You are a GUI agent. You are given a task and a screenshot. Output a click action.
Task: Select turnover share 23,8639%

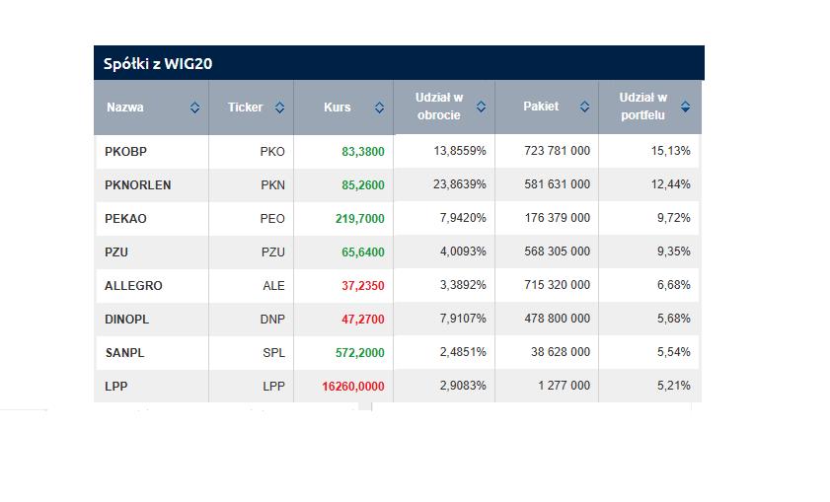tap(460, 184)
